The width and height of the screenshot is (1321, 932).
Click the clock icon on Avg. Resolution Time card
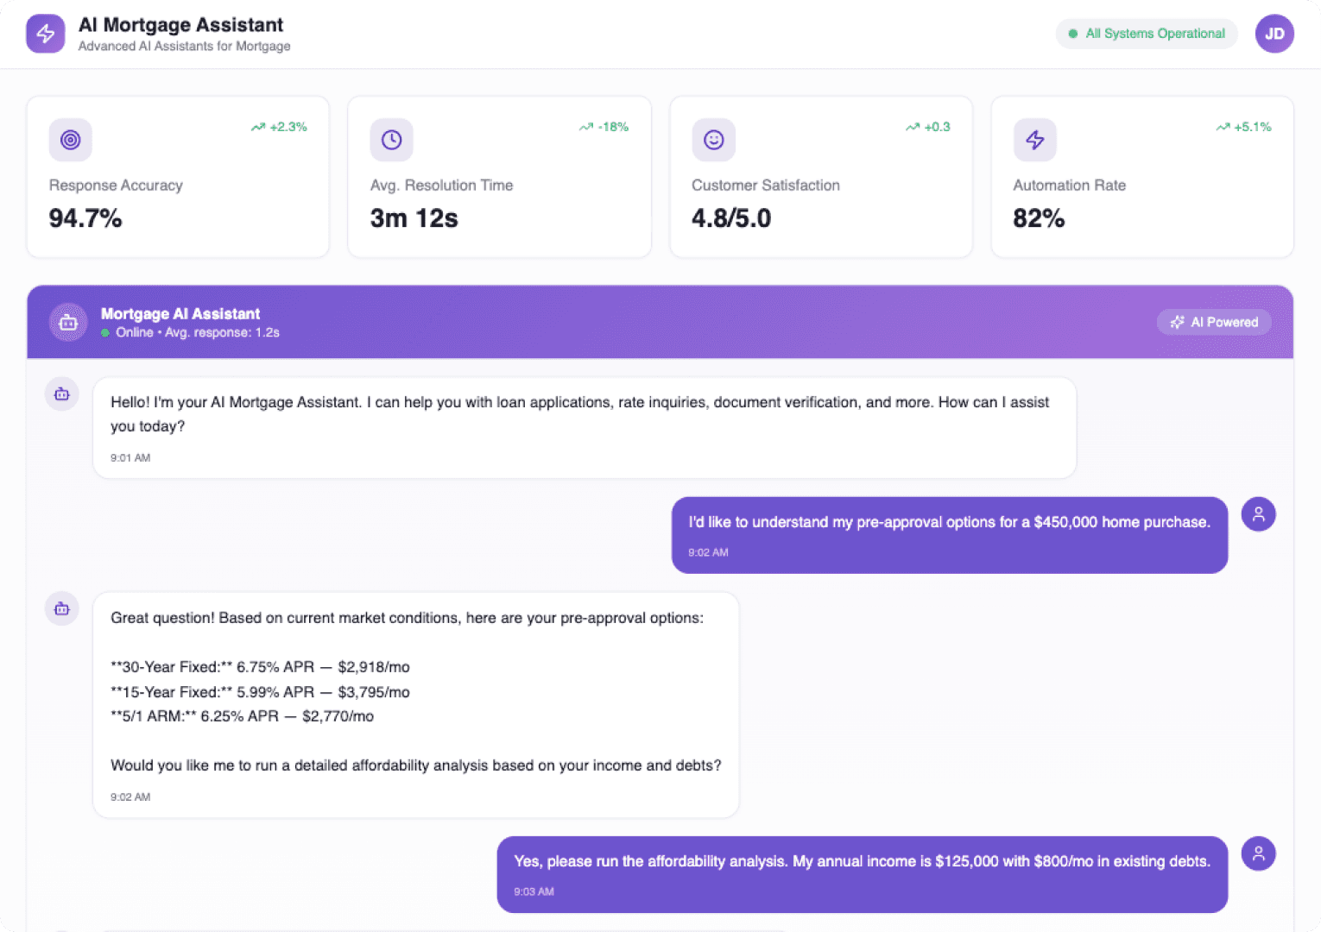[392, 140]
